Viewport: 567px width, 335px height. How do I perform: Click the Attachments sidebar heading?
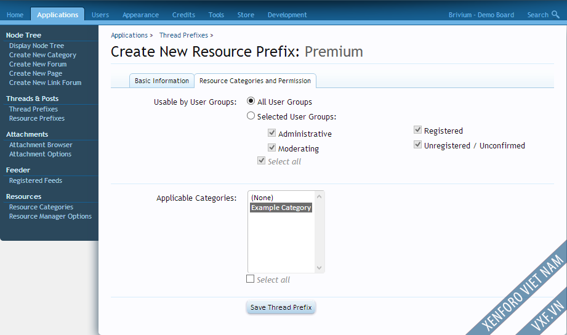(27, 134)
